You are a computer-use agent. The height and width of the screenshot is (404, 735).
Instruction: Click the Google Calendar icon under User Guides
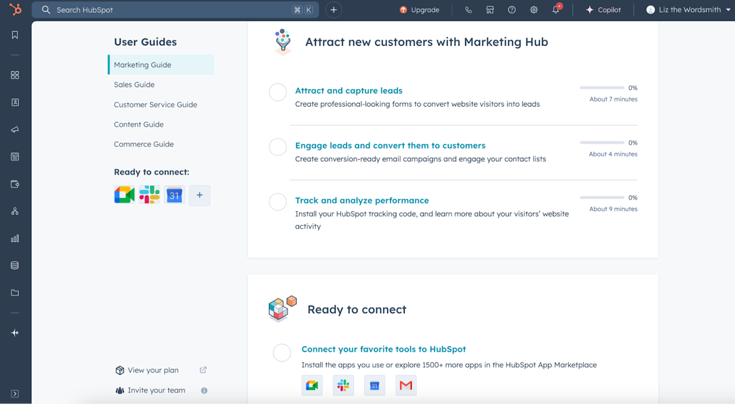174,195
